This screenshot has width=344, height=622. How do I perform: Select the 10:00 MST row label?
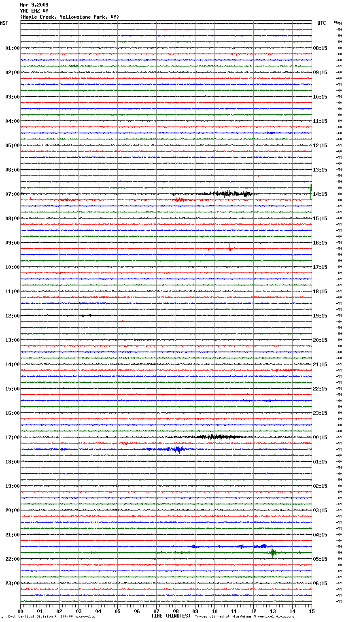(13, 267)
